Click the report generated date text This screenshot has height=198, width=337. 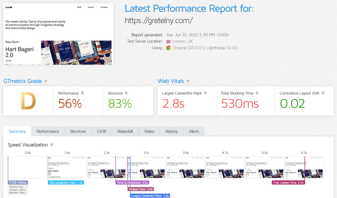(197, 35)
